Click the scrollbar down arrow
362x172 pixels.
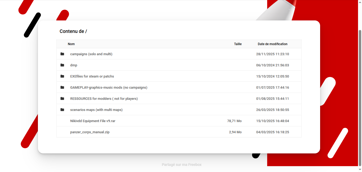tap(360, 169)
